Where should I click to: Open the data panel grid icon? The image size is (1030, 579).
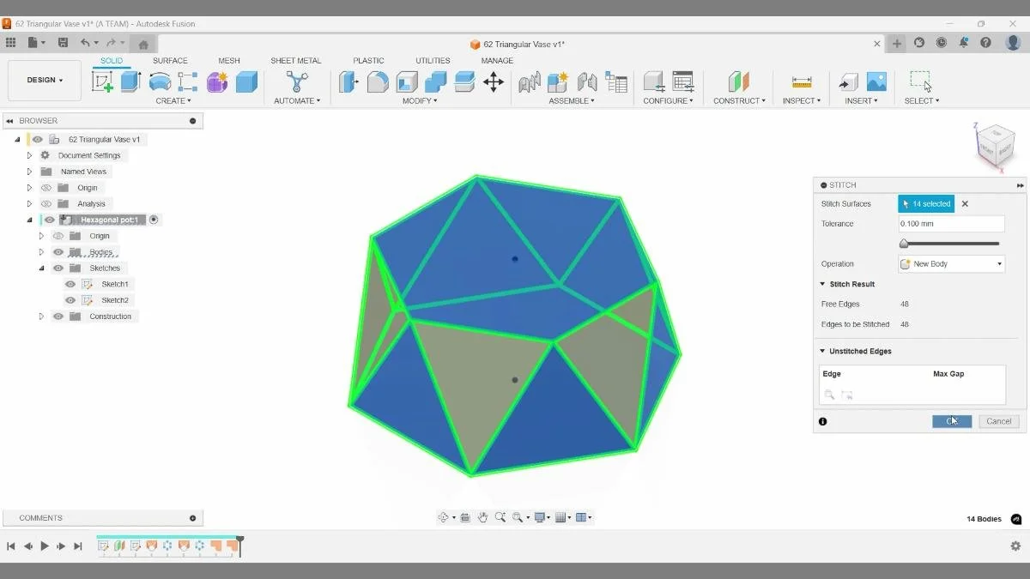(x=10, y=43)
